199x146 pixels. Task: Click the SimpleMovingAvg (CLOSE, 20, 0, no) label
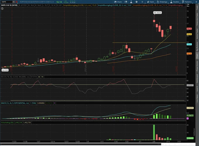coord(112,5)
